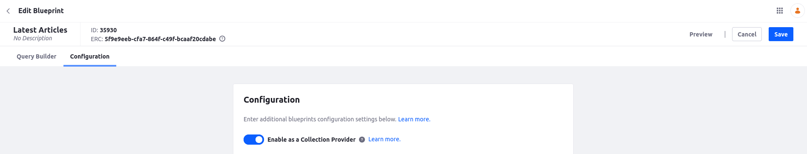The width and height of the screenshot is (807, 154).
Task: Click the Collection Provider help tooltip icon
Action: pos(362,140)
